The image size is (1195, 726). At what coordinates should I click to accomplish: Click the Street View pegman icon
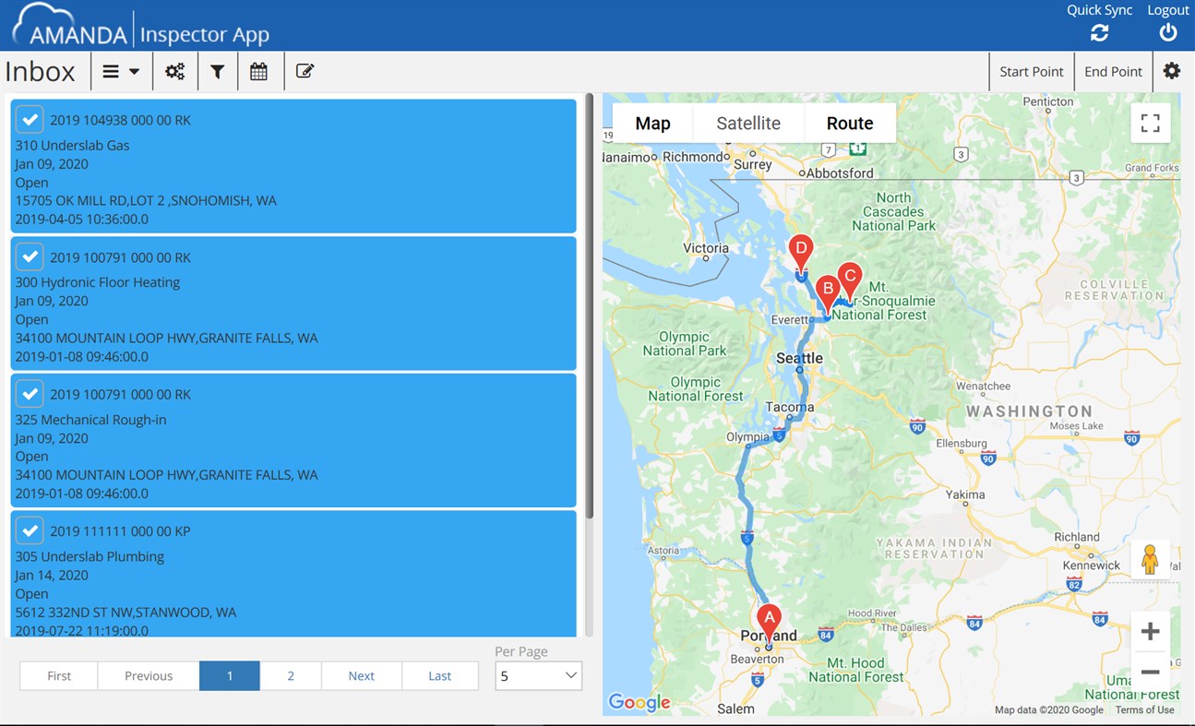pos(1150,560)
